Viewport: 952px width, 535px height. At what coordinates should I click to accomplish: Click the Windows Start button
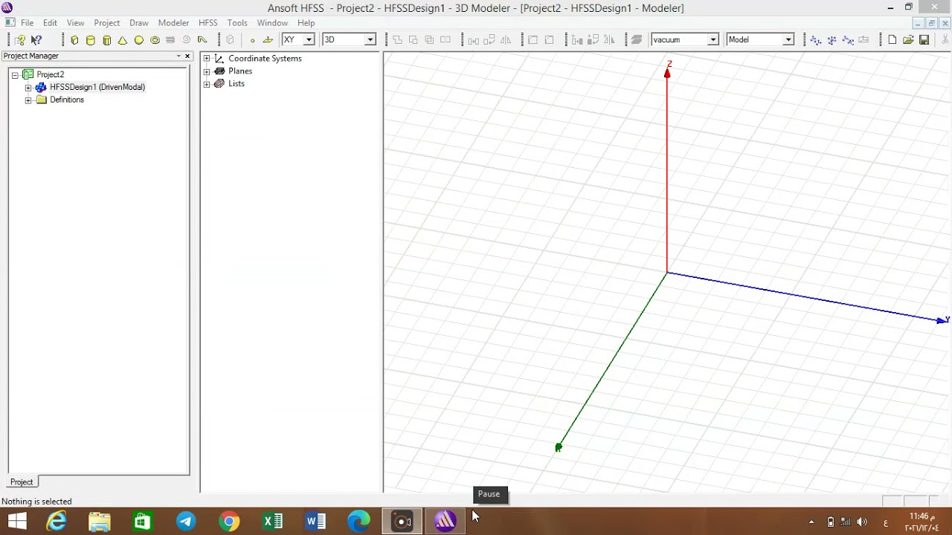16,521
